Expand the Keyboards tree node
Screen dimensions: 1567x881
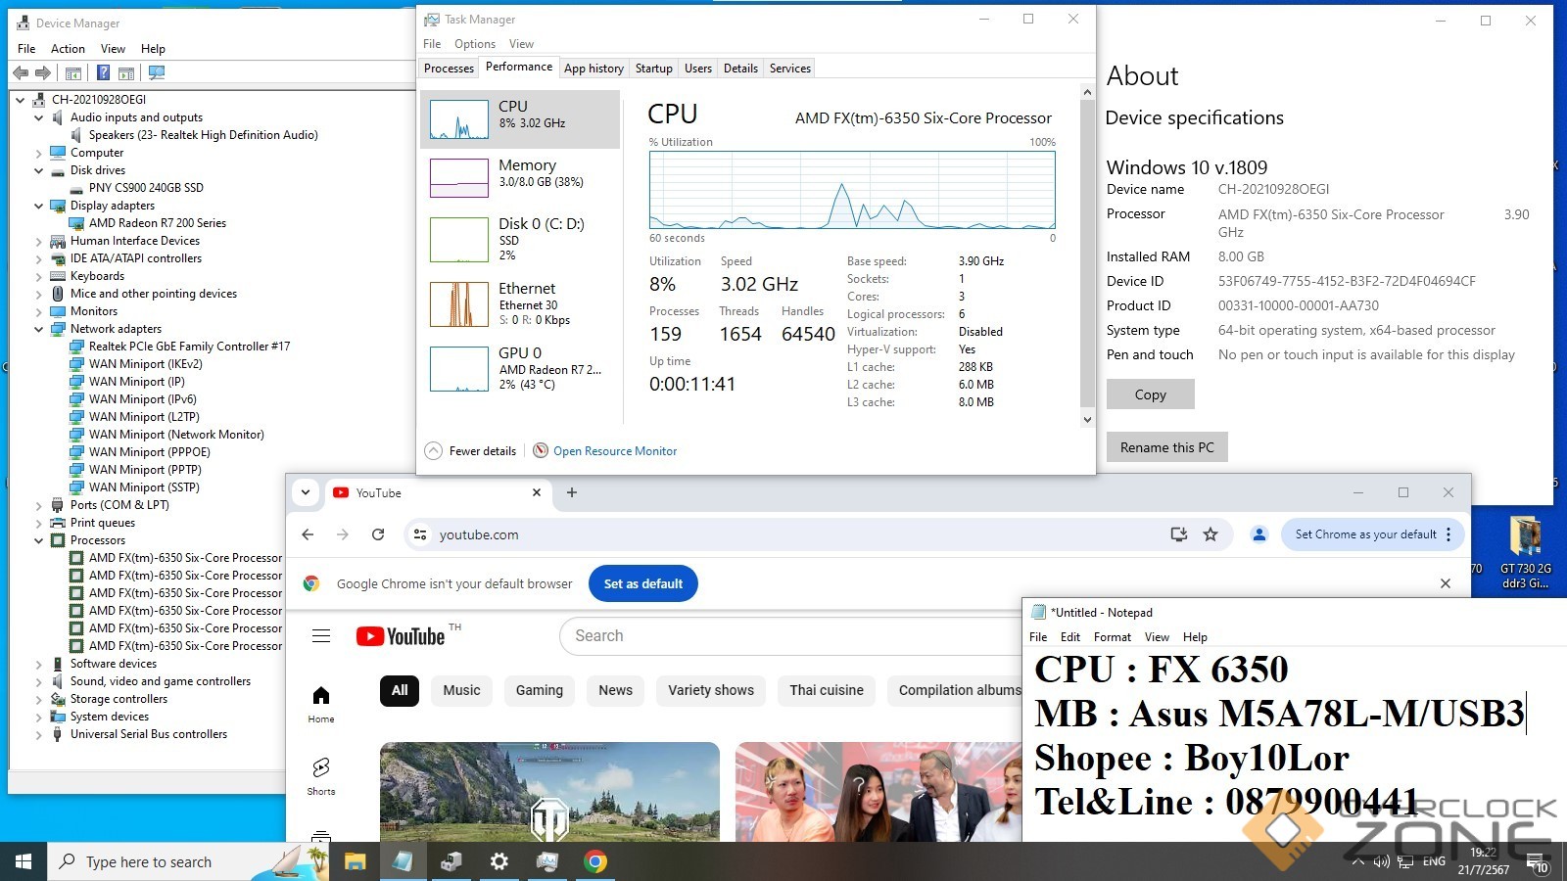point(39,276)
